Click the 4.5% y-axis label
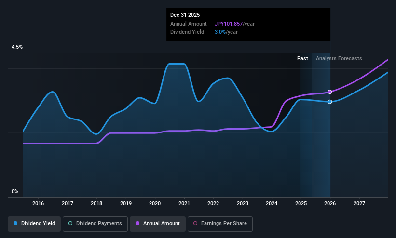The image size is (396, 238). 17,47
